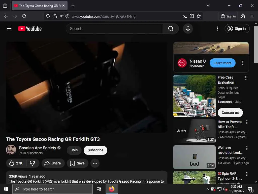The height and width of the screenshot is (194, 258).
Task: Open Firefox extensions puzzle icon
Action: pos(243,16)
